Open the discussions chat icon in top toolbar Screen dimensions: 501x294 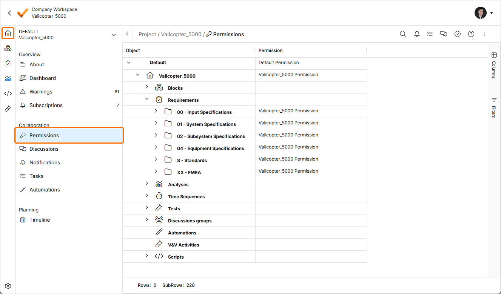click(x=444, y=34)
